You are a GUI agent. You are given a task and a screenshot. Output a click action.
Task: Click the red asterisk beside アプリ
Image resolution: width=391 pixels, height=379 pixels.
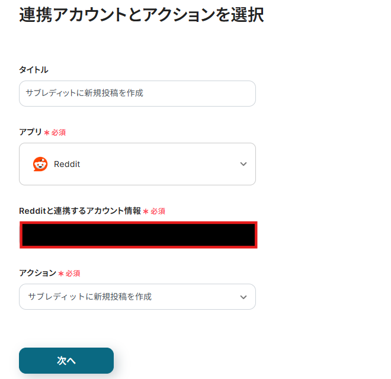click(x=47, y=133)
